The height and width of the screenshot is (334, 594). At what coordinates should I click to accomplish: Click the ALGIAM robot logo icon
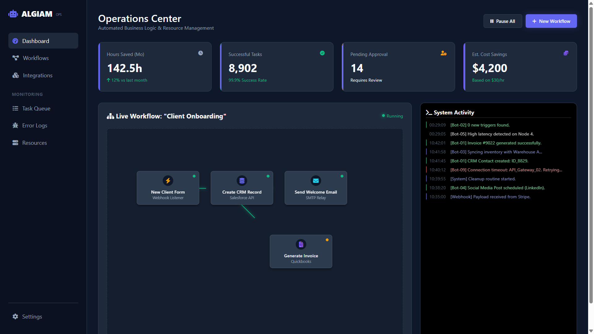pyautogui.click(x=13, y=14)
